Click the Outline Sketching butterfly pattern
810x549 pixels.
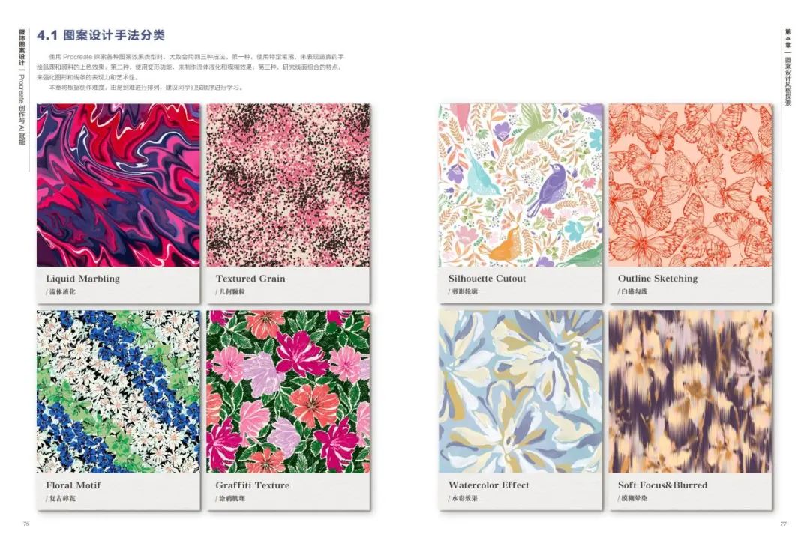[x=691, y=185]
